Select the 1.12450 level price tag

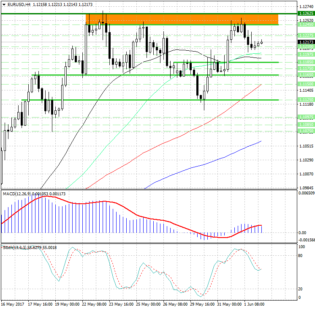[x=305, y=25]
